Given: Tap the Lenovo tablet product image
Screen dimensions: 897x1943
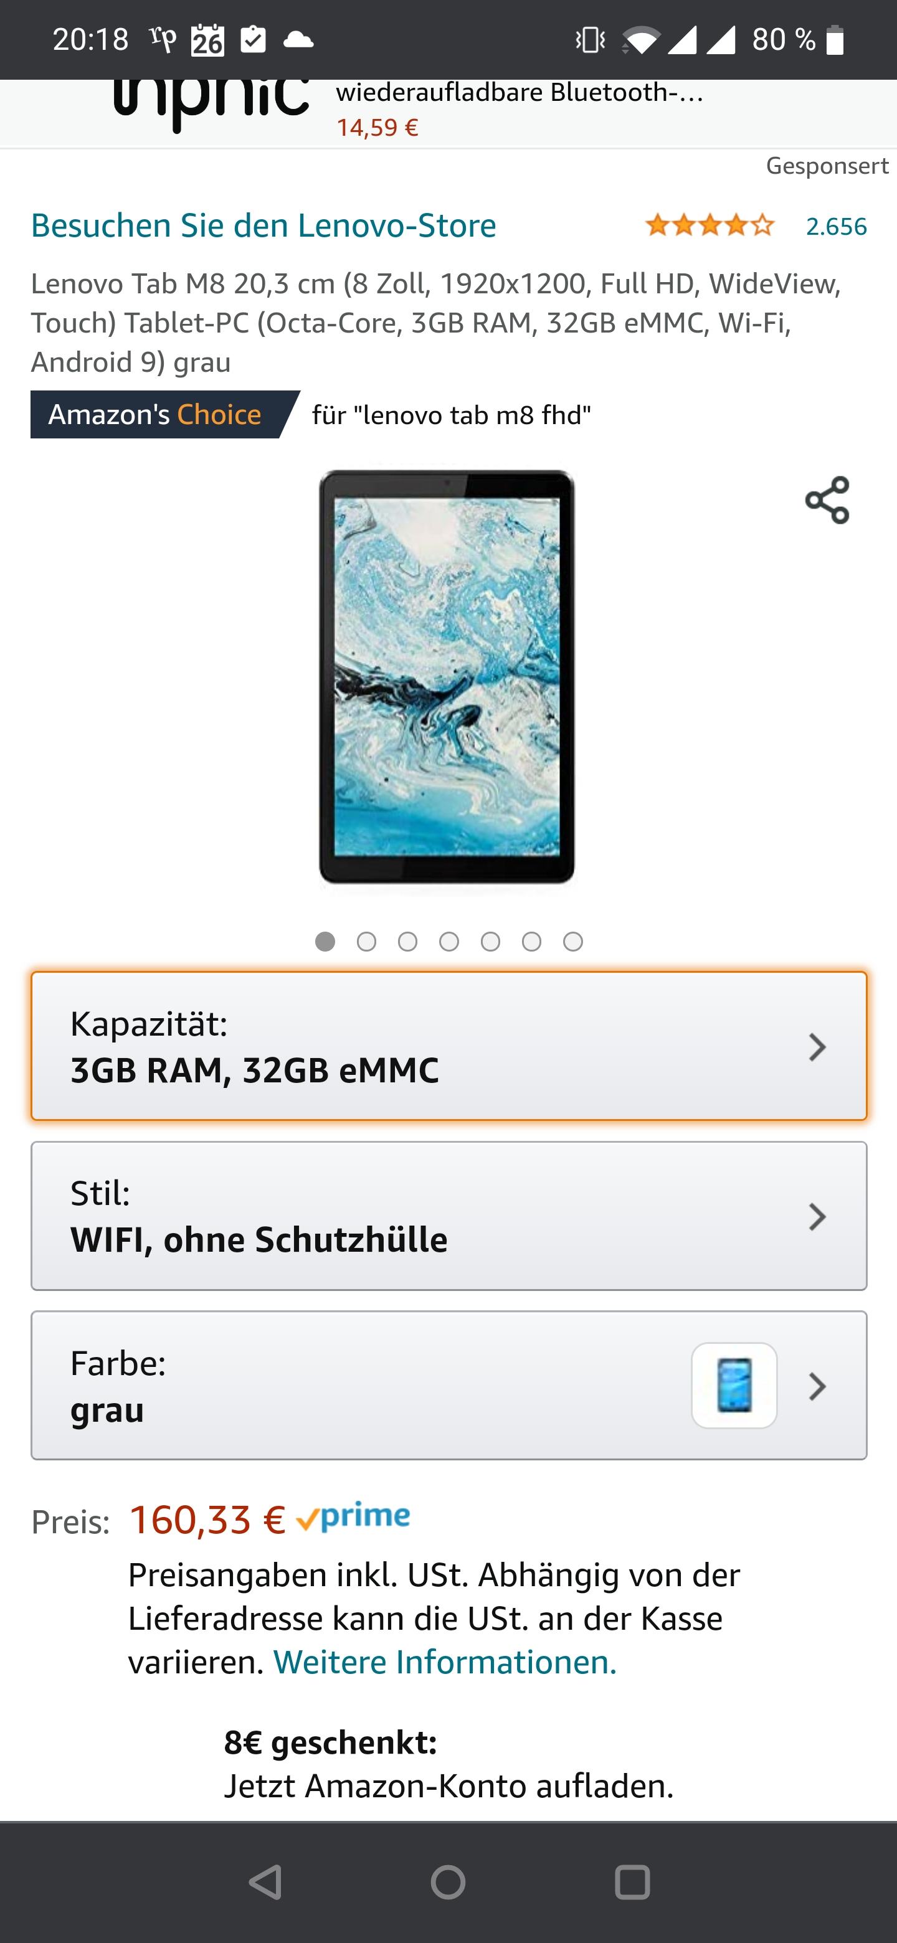Looking at the screenshot, I should (x=447, y=676).
